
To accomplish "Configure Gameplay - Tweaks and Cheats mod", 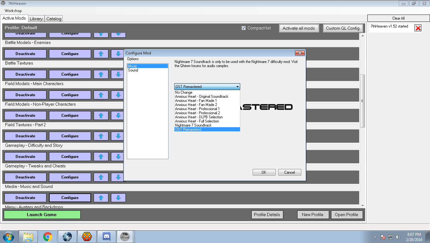I will (x=70, y=177).
